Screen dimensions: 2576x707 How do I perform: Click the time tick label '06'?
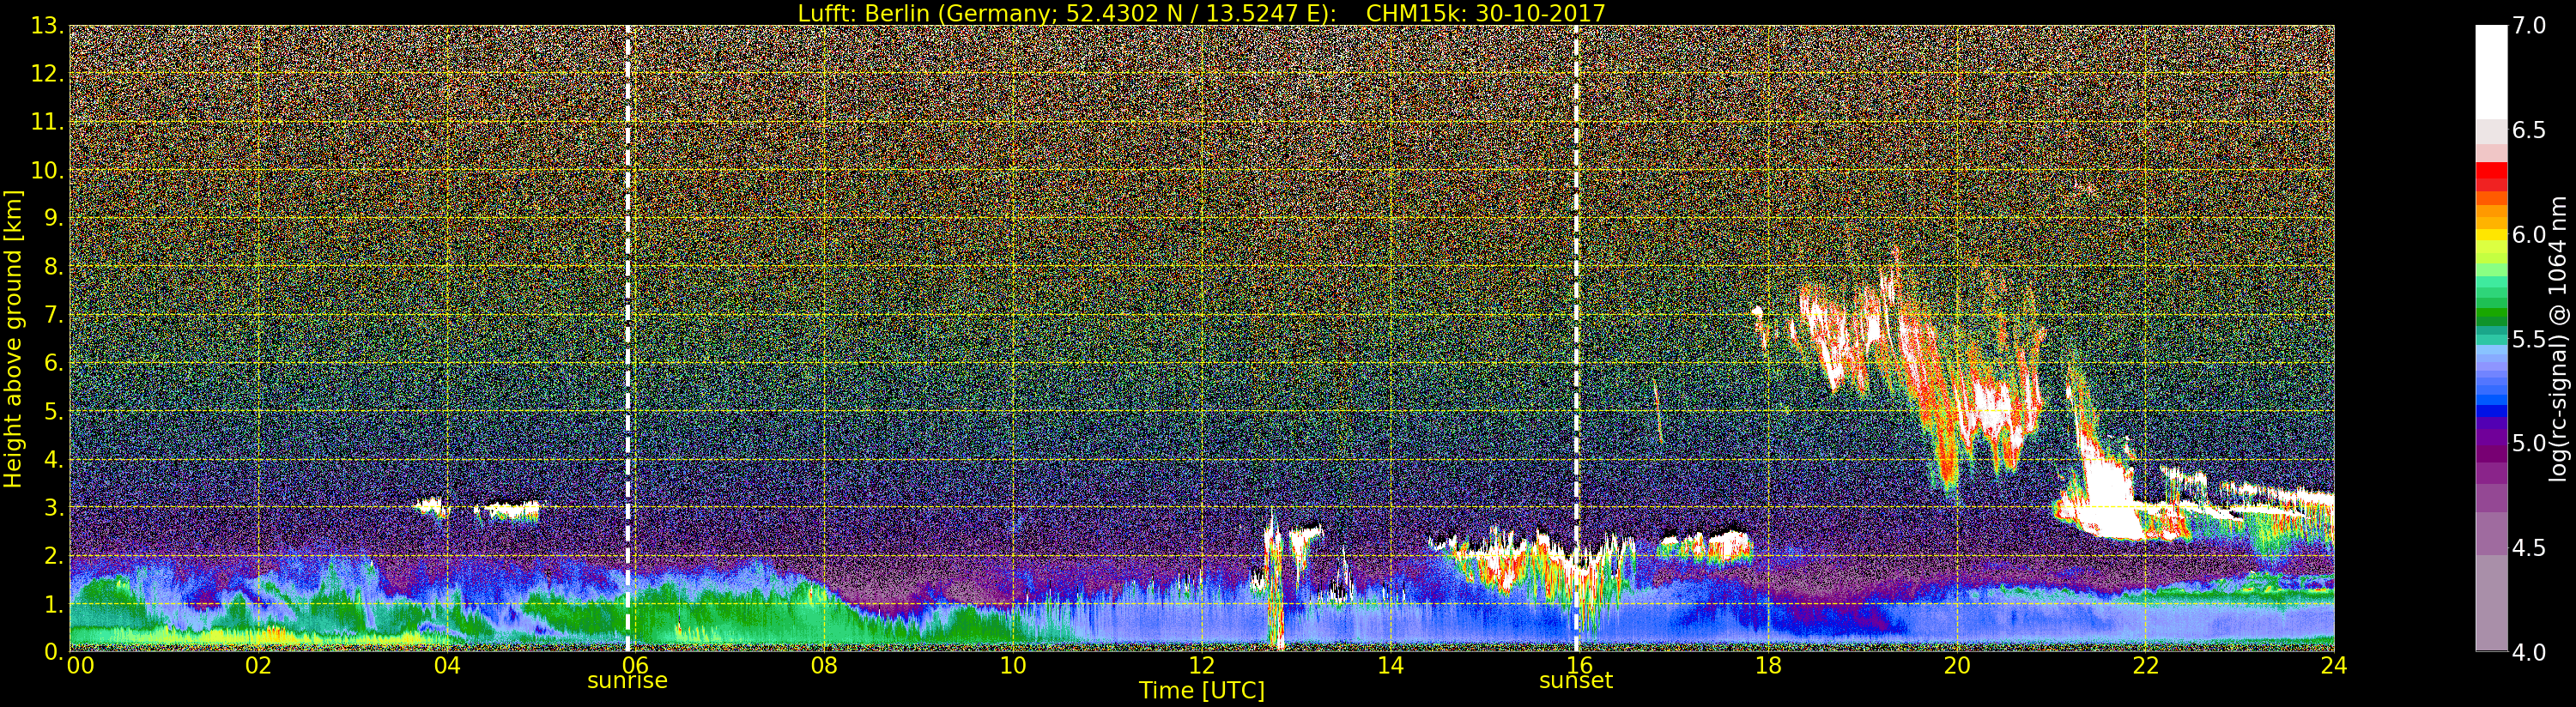pyautogui.click(x=636, y=665)
